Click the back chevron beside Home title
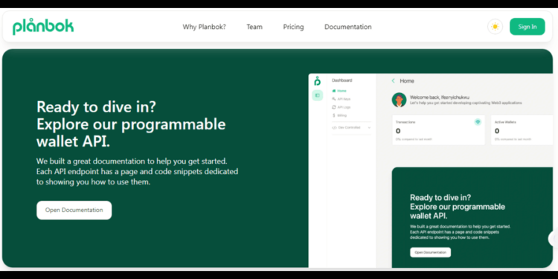The height and width of the screenshot is (279, 558). (x=394, y=81)
